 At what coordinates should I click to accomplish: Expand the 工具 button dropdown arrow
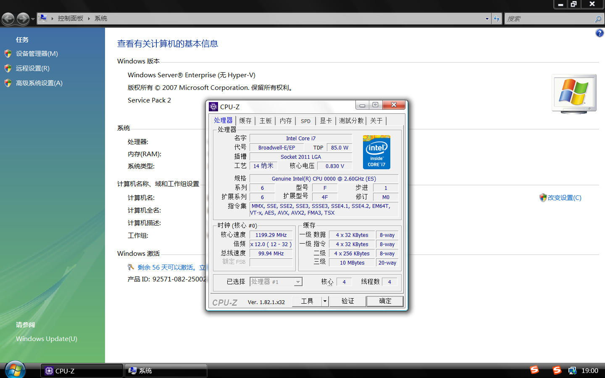point(325,301)
